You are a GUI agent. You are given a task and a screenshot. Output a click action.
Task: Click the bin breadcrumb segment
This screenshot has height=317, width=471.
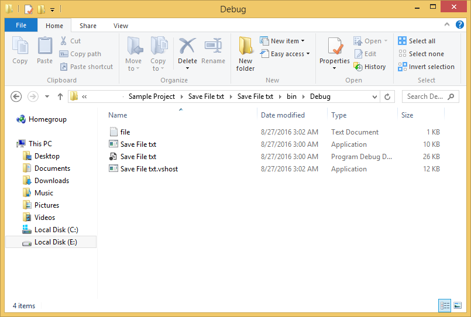(x=291, y=97)
